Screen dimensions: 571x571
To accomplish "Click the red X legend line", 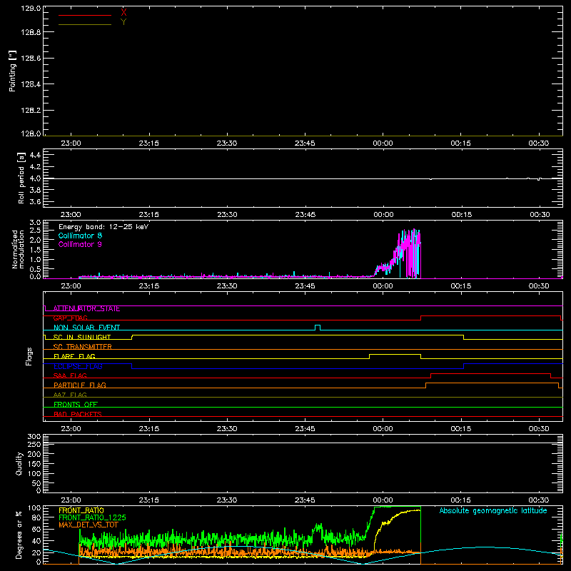I will pyautogui.click(x=85, y=15).
